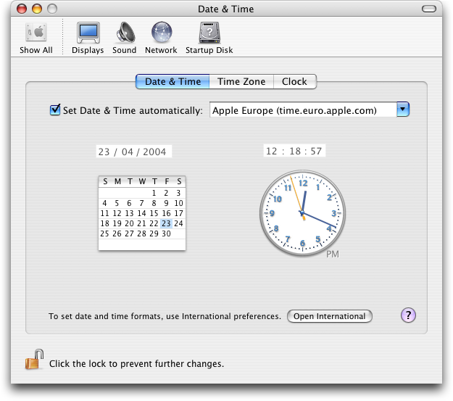
Task: Select day 1 in the calendar
Action: click(154, 193)
